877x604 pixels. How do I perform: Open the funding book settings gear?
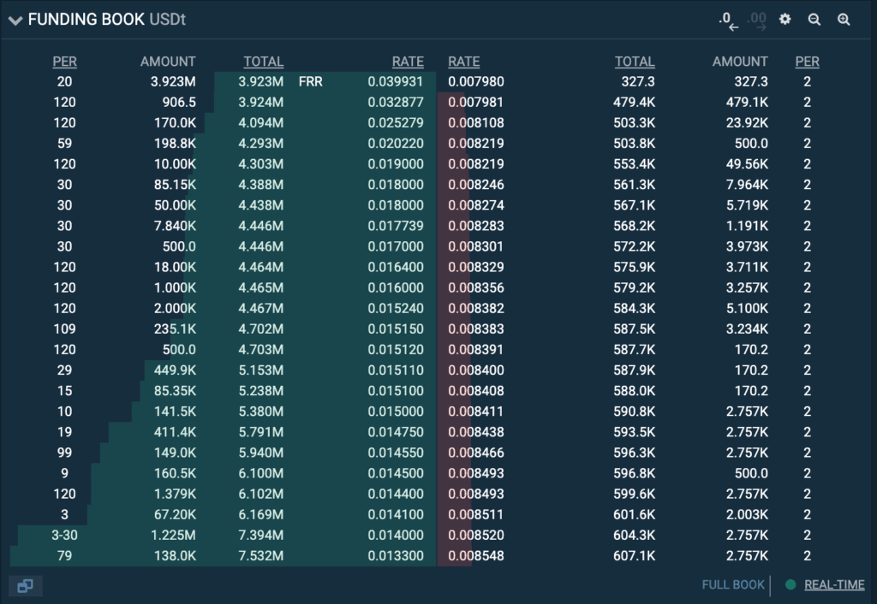coord(785,20)
